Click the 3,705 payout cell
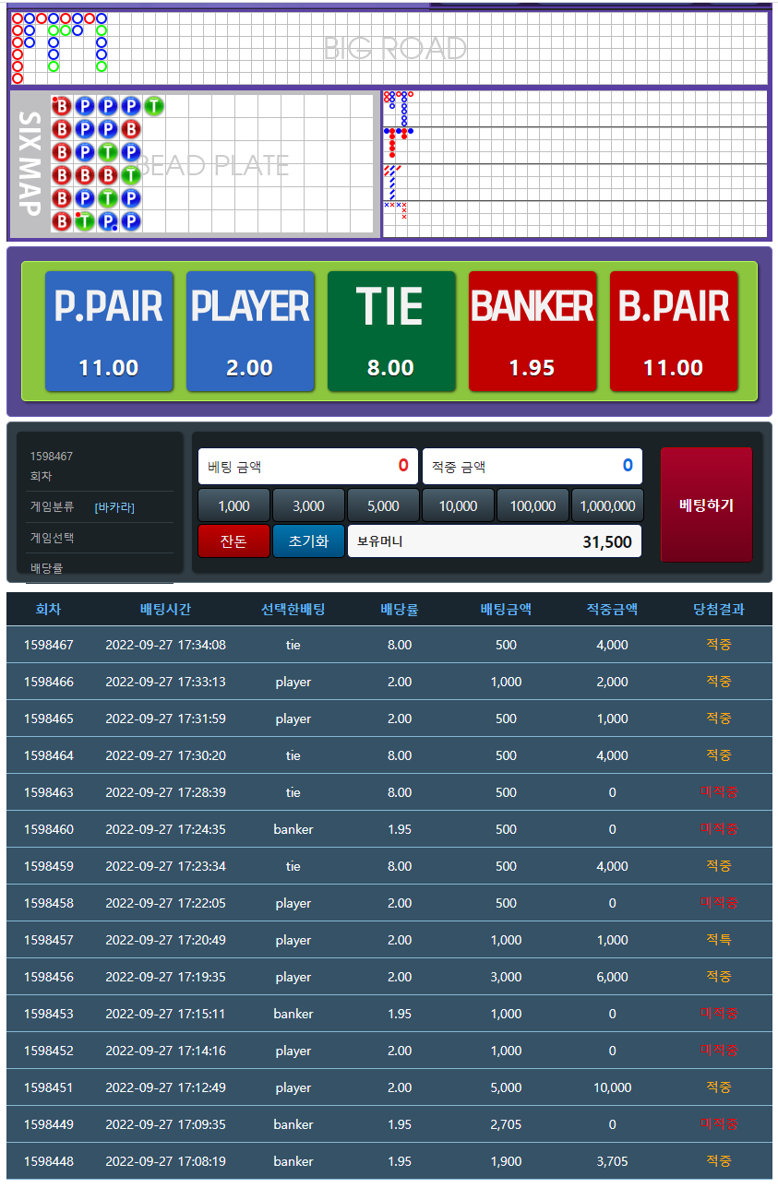This screenshot has width=778, height=1188. click(613, 1161)
